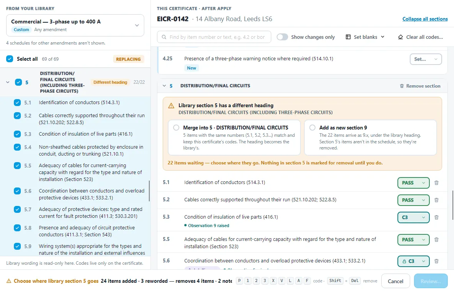Collapse certificate section 5 chevron
Screen dimensions: 454x292
pos(164,86)
